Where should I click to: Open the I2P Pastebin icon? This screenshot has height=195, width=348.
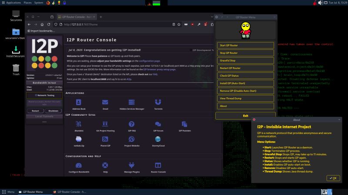184,124
